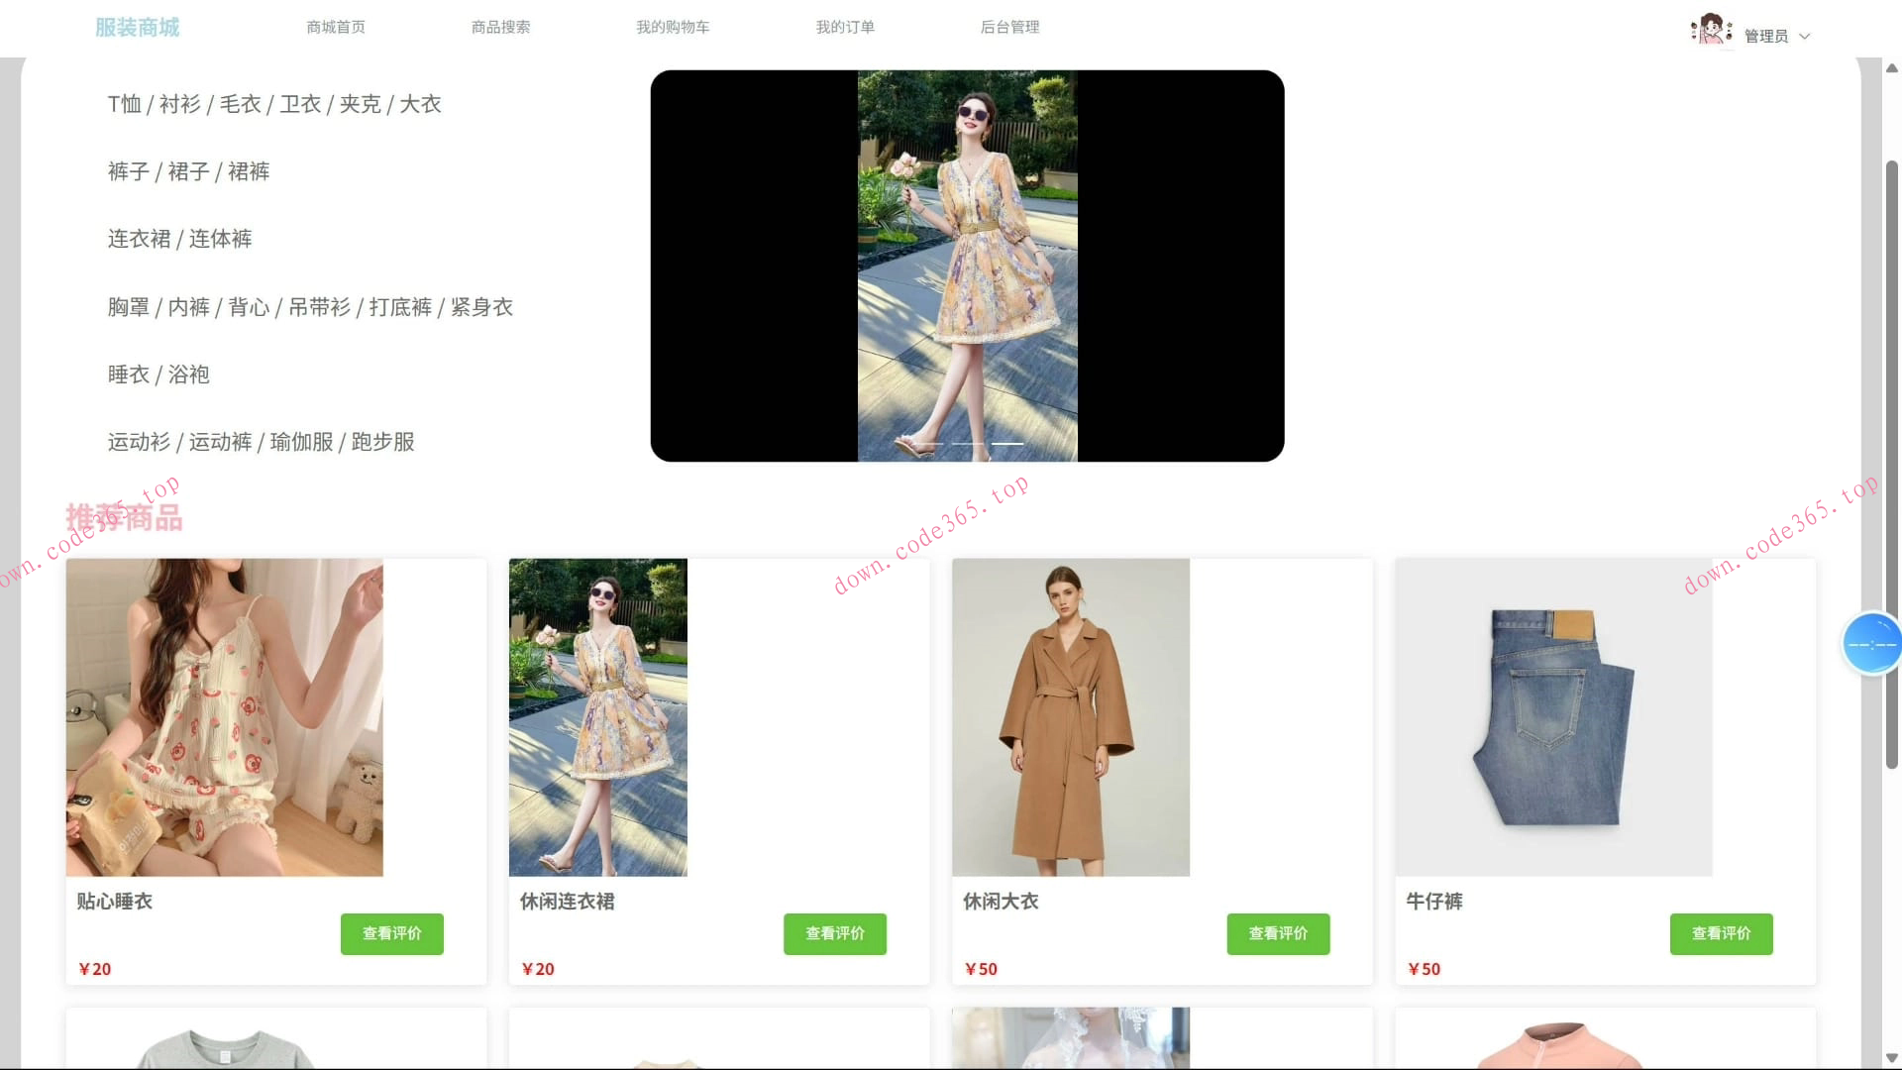The width and height of the screenshot is (1902, 1070).
Task: Select the third carousel indicator dot
Action: pyautogui.click(x=1005, y=444)
